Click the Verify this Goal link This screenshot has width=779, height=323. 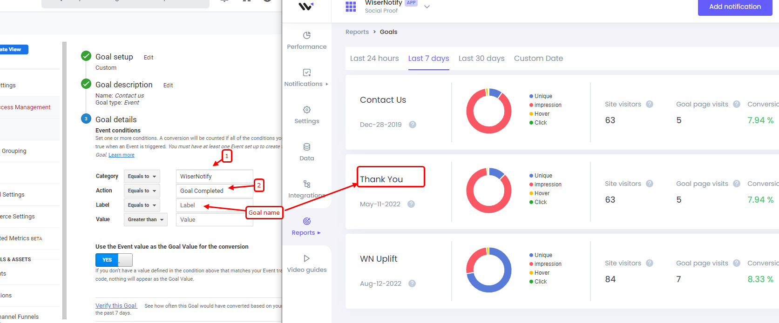[116, 306]
